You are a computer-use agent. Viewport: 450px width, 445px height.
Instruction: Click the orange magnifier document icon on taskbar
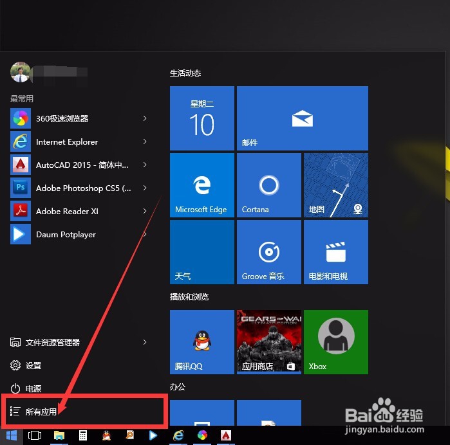[x=130, y=435]
